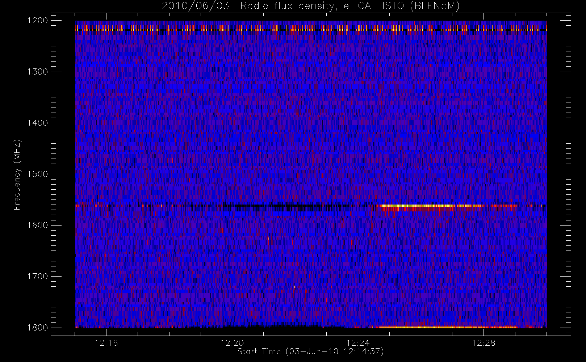Click the 12:20 time tick label
The width and height of the screenshot is (586, 362).
(x=232, y=343)
